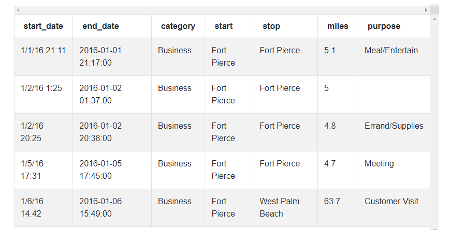
Task: Click the stop column header
Action: click(271, 26)
